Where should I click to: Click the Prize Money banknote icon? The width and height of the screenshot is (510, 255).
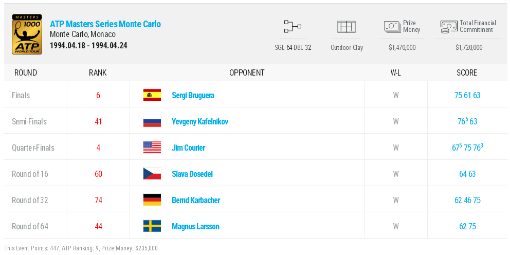point(392,26)
